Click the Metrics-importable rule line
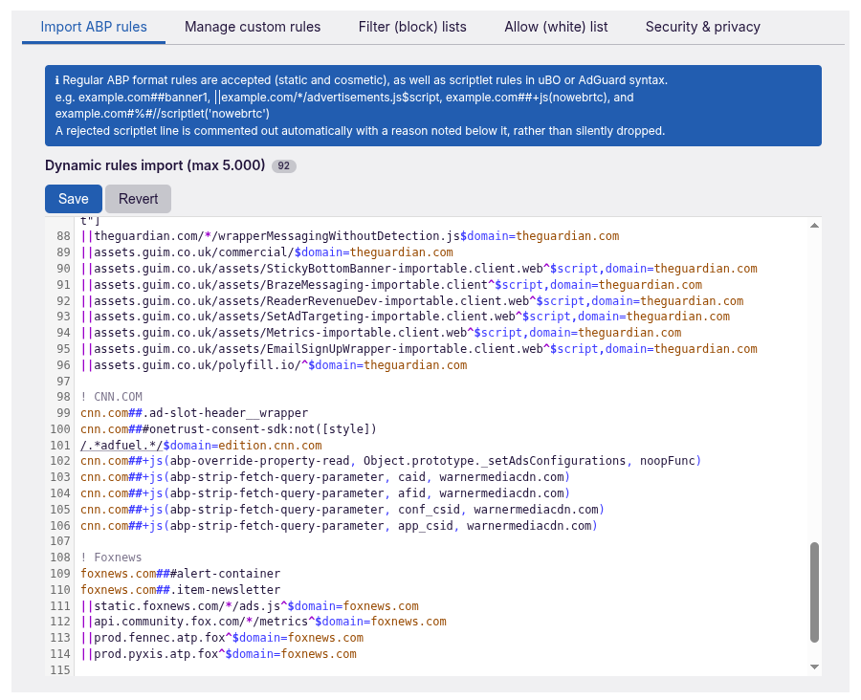This screenshot has height=700, width=861. click(x=381, y=333)
